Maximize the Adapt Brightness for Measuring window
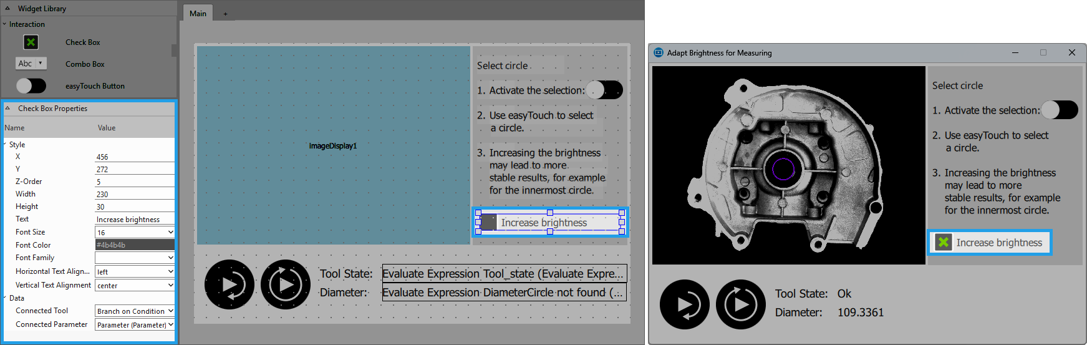This screenshot has height=345, width=1087. point(1043,52)
